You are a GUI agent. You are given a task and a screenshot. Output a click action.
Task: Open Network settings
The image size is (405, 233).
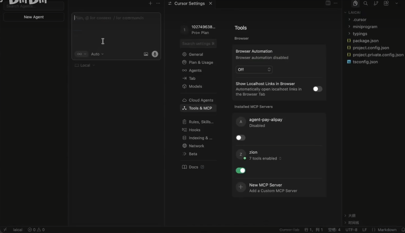click(198, 146)
